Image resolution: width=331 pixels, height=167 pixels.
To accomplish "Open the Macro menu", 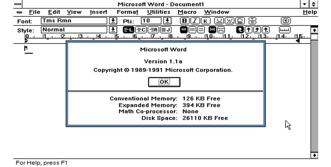I will (x=187, y=12).
